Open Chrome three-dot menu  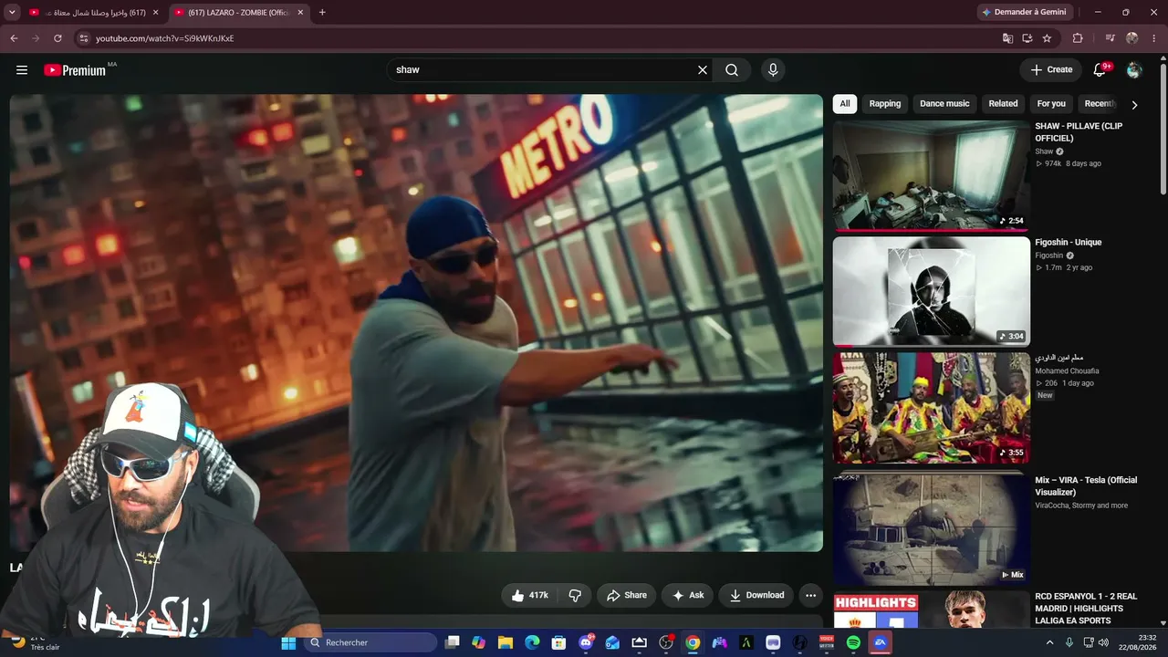pos(1153,38)
